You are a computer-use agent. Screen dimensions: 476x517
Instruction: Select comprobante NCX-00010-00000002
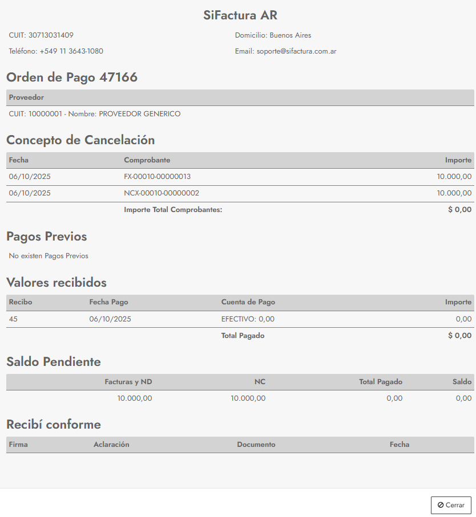(x=162, y=193)
